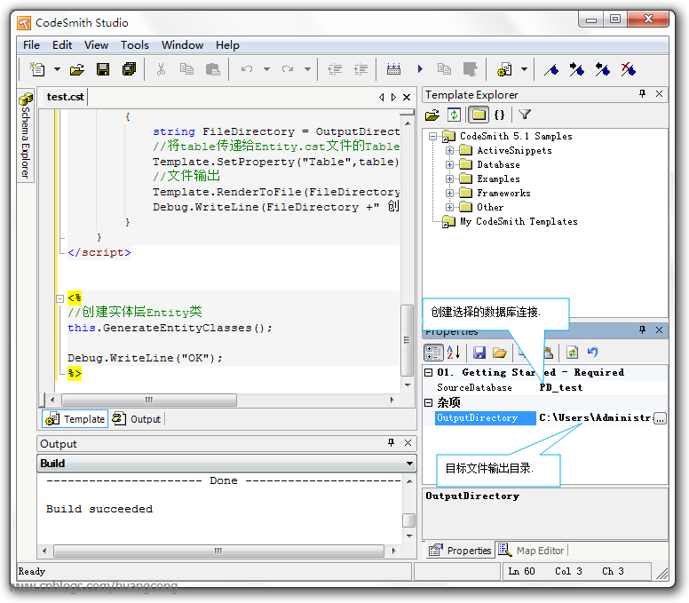Sort properties alphabetically with A-Z icon

[454, 353]
